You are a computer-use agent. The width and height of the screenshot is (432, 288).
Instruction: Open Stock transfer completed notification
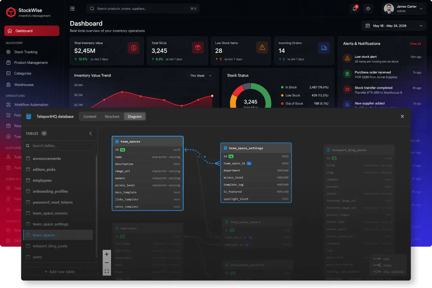(x=382, y=90)
